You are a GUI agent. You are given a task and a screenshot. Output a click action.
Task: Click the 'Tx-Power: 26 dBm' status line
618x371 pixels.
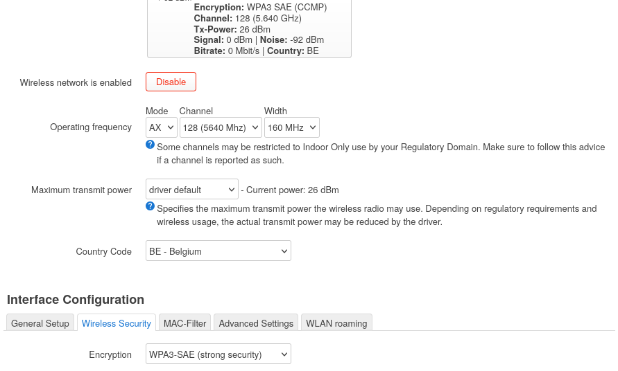[x=232, y=30]
